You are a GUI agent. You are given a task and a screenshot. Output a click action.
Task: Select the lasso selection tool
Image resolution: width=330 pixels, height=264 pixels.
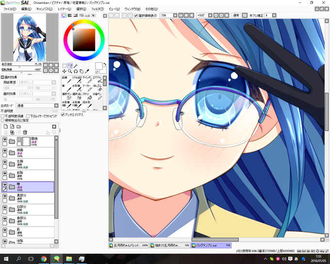point(70,66)
